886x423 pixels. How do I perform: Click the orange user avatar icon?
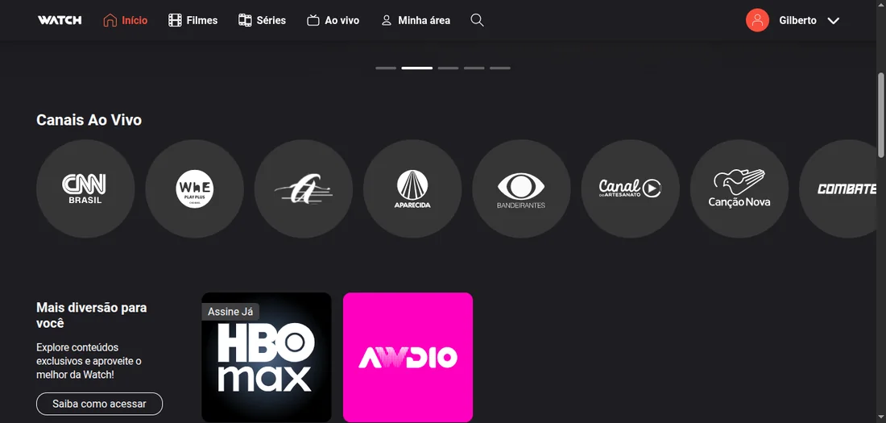757,20
